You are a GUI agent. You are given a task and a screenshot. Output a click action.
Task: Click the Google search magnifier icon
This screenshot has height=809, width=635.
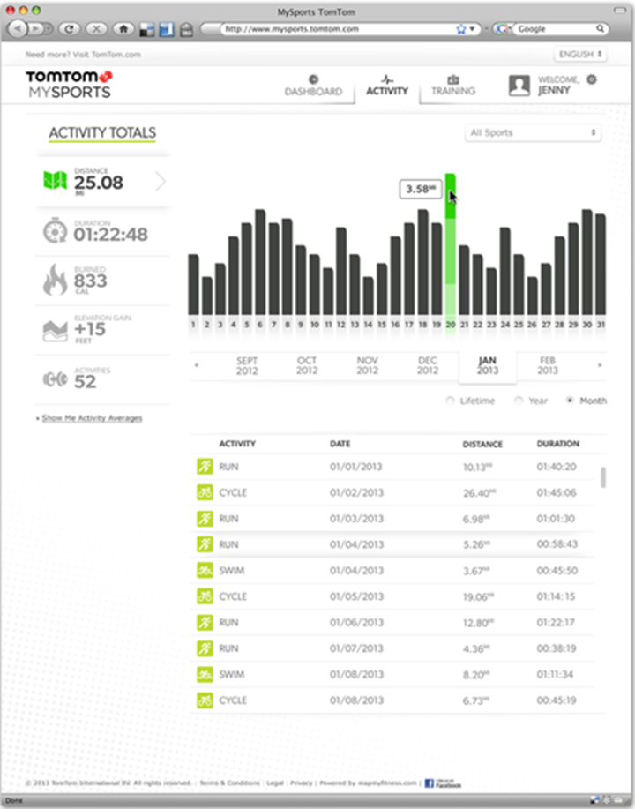point(601,29)
